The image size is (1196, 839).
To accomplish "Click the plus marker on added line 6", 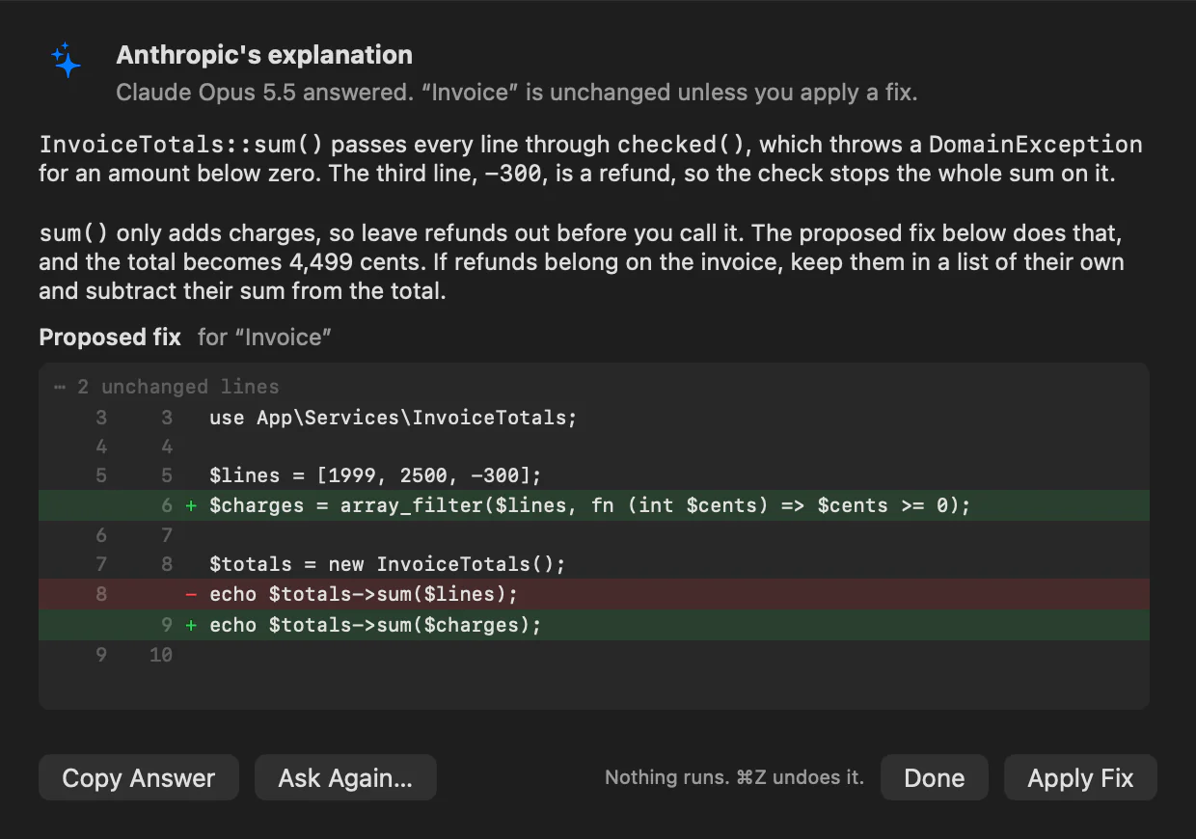I will 191,505.
